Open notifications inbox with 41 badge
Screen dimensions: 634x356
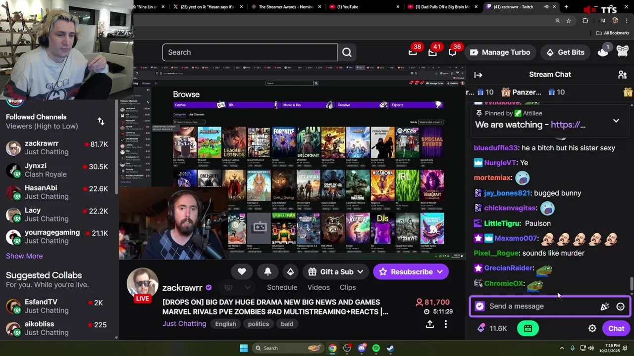pyautogui.click(x=432, y=52)
